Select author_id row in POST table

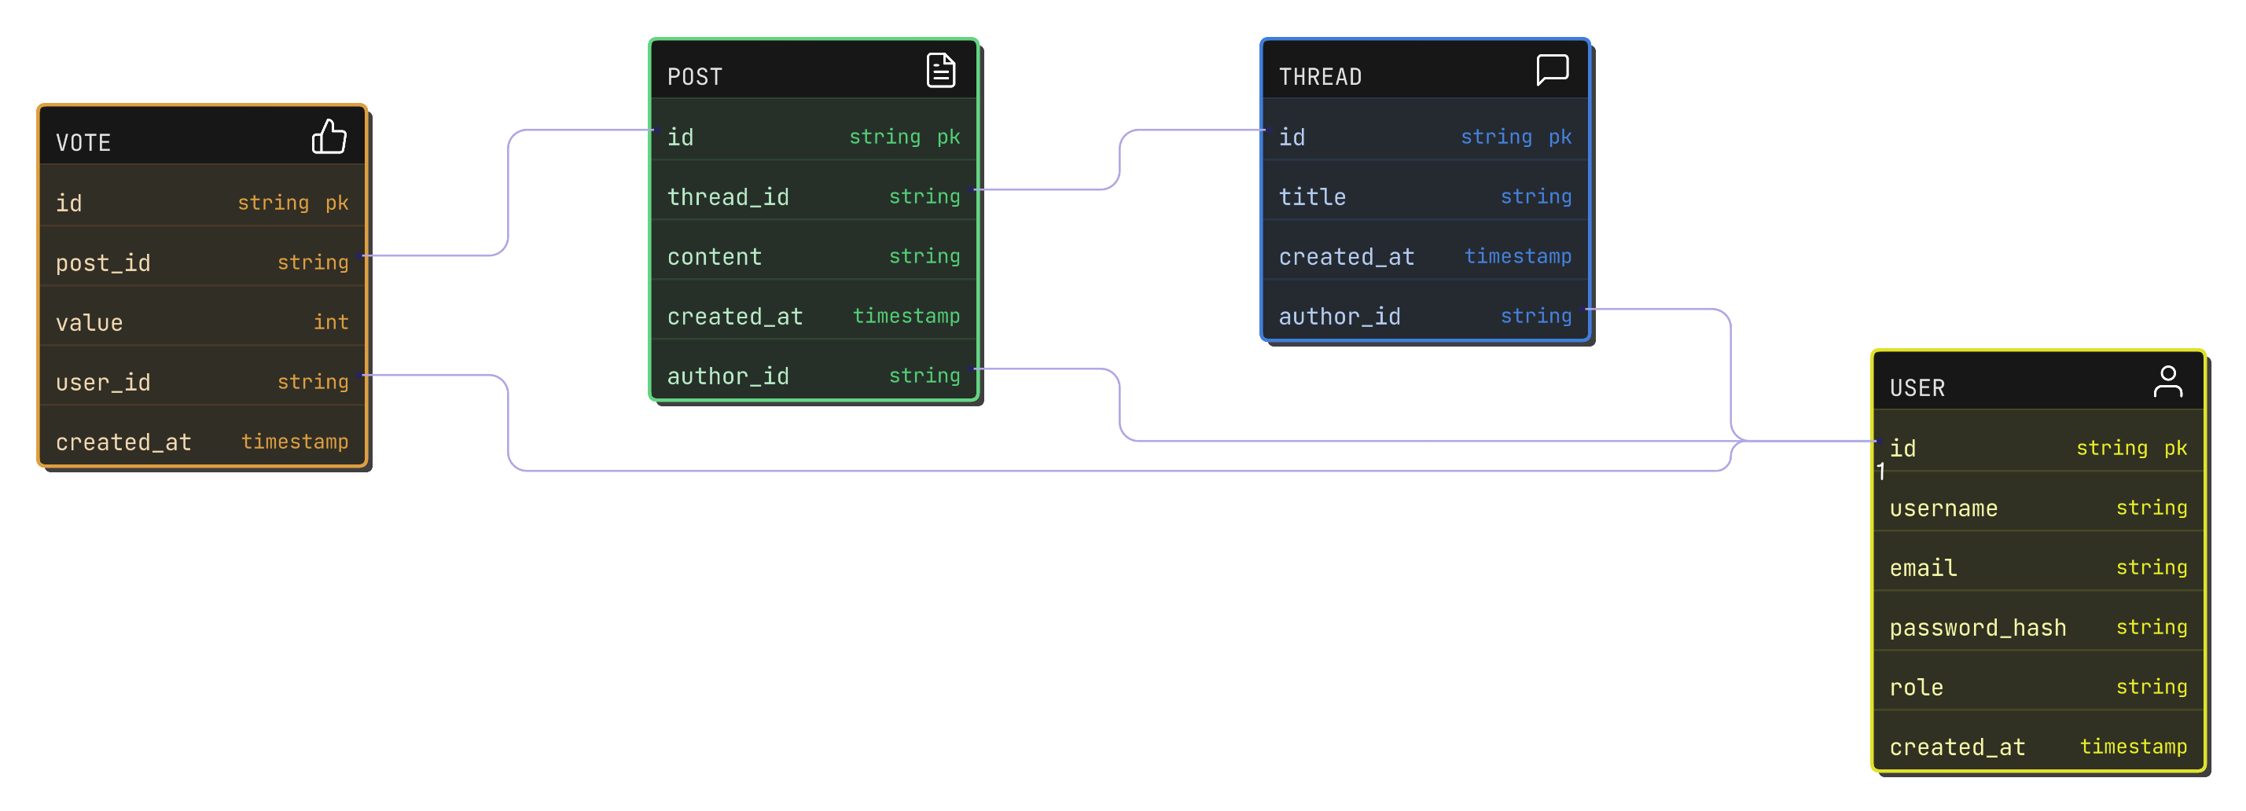click(813, 376)
